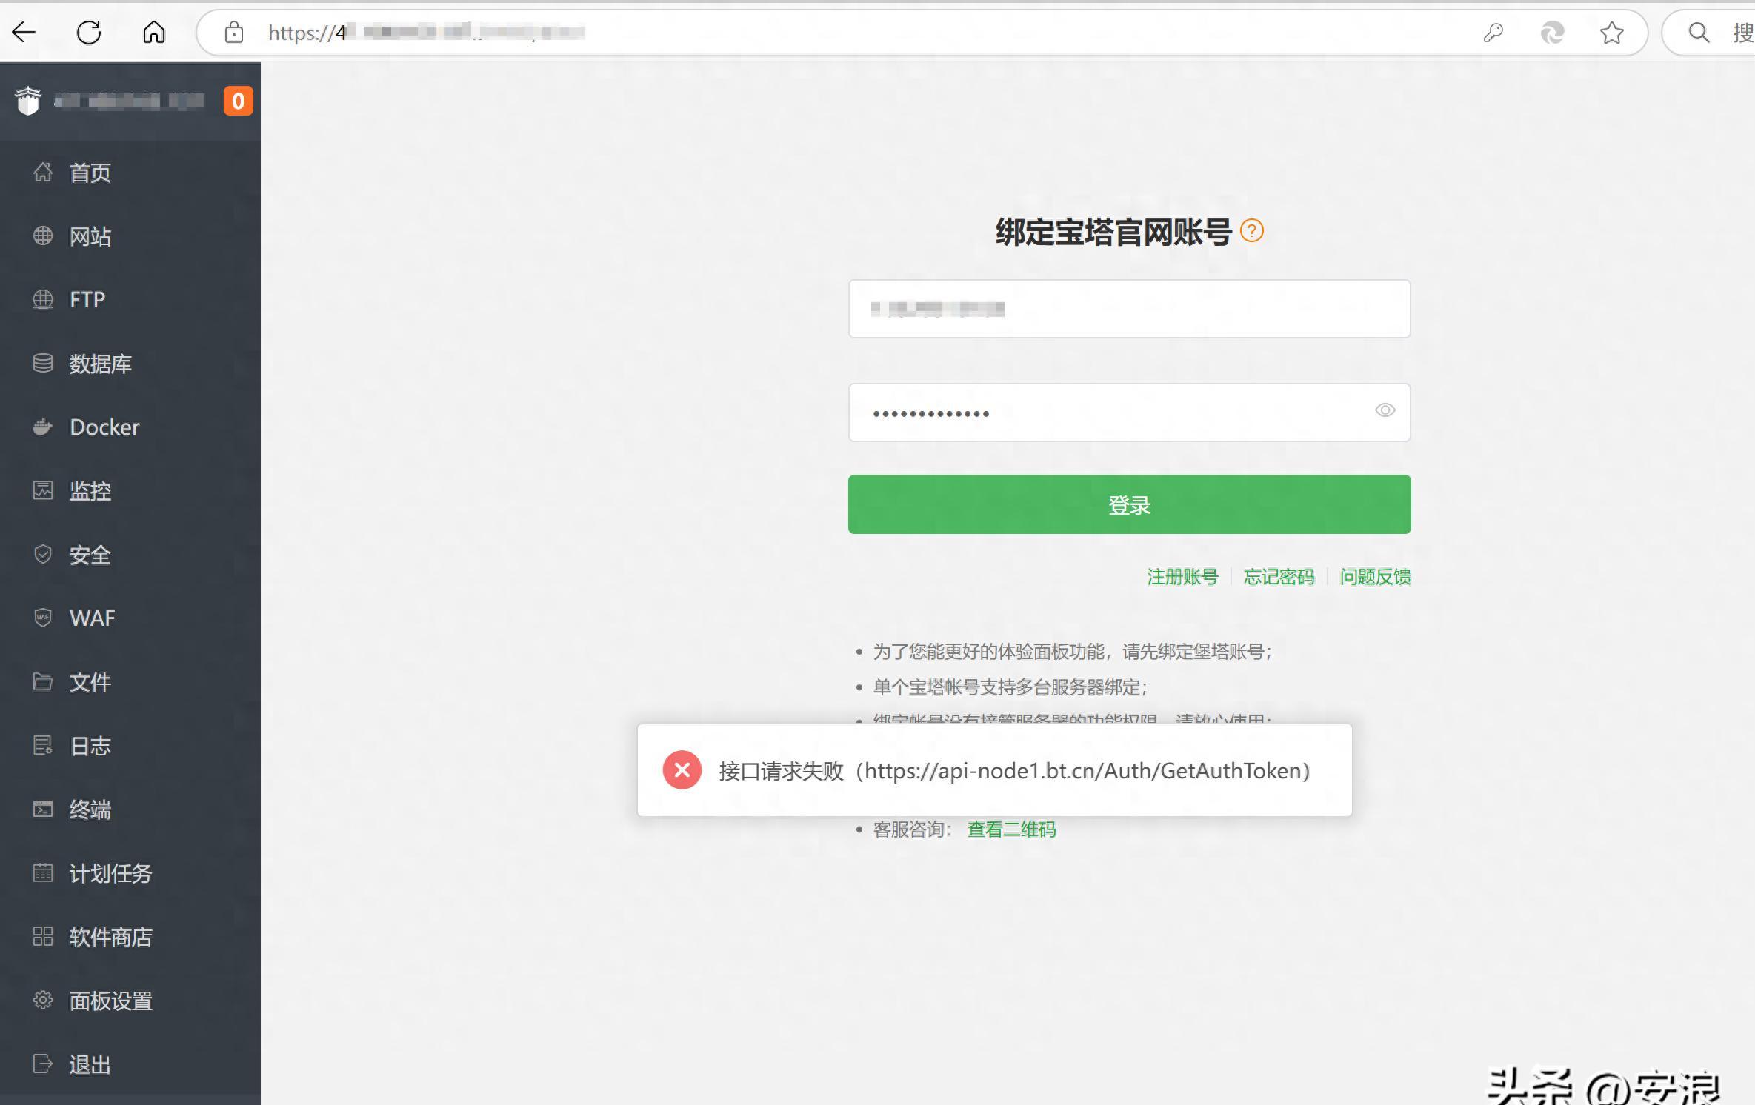The image size is (1755, 1105).
Task: Click the Edge-style browser mode icon
Action: coord(1552,33)
